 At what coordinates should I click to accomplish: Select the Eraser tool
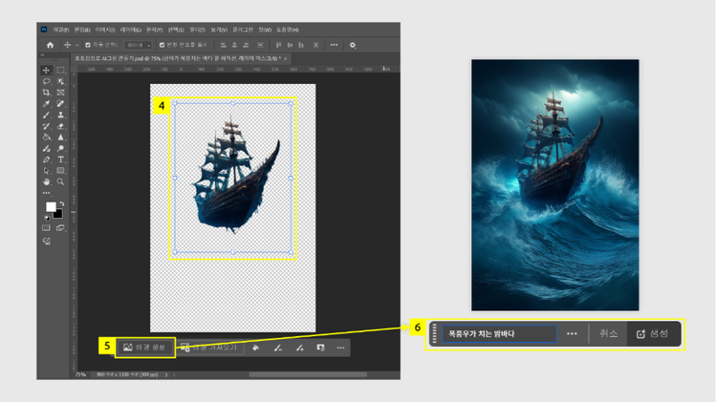point(60,126)
